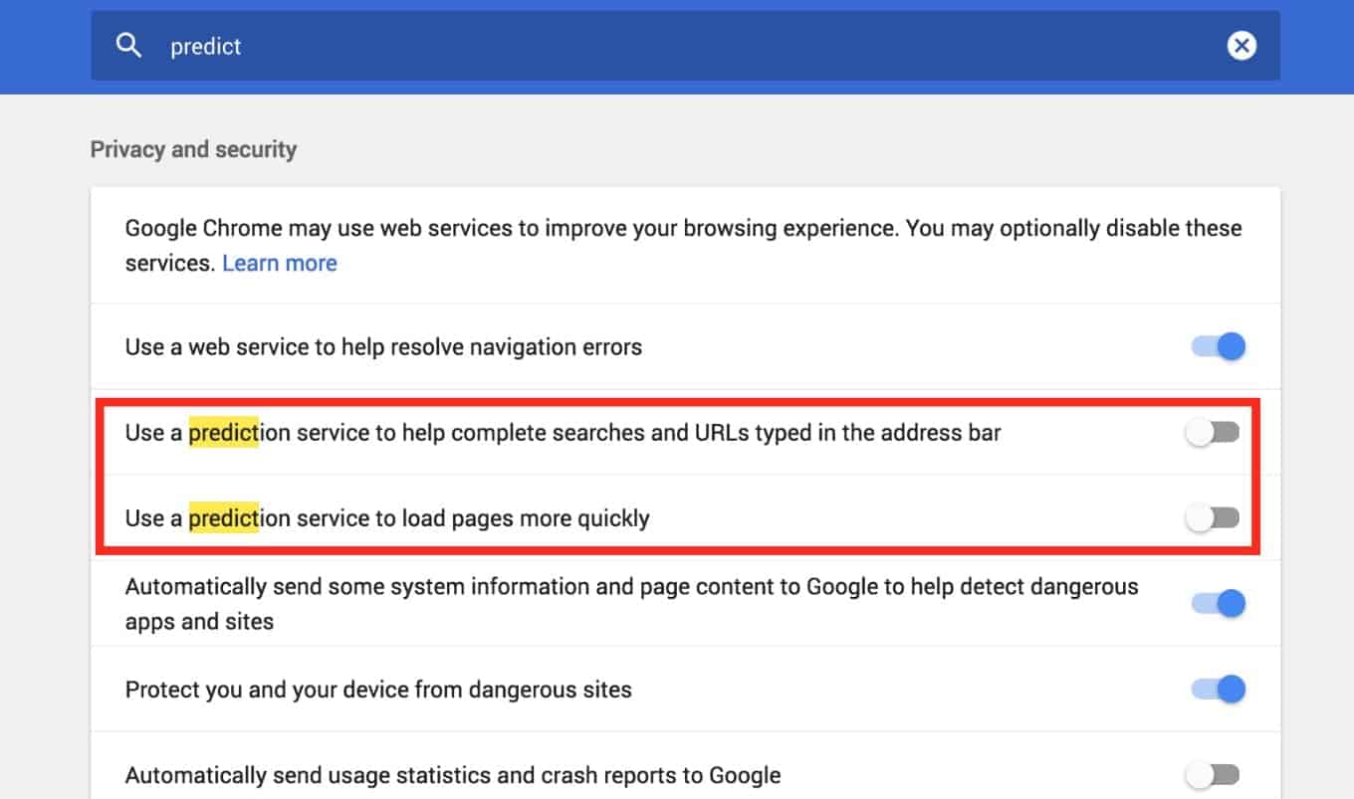Click the search field containing 'predict'
The height and width of the screenshot is (799, 1354).
pyautogui.click(x=685, y=46)
